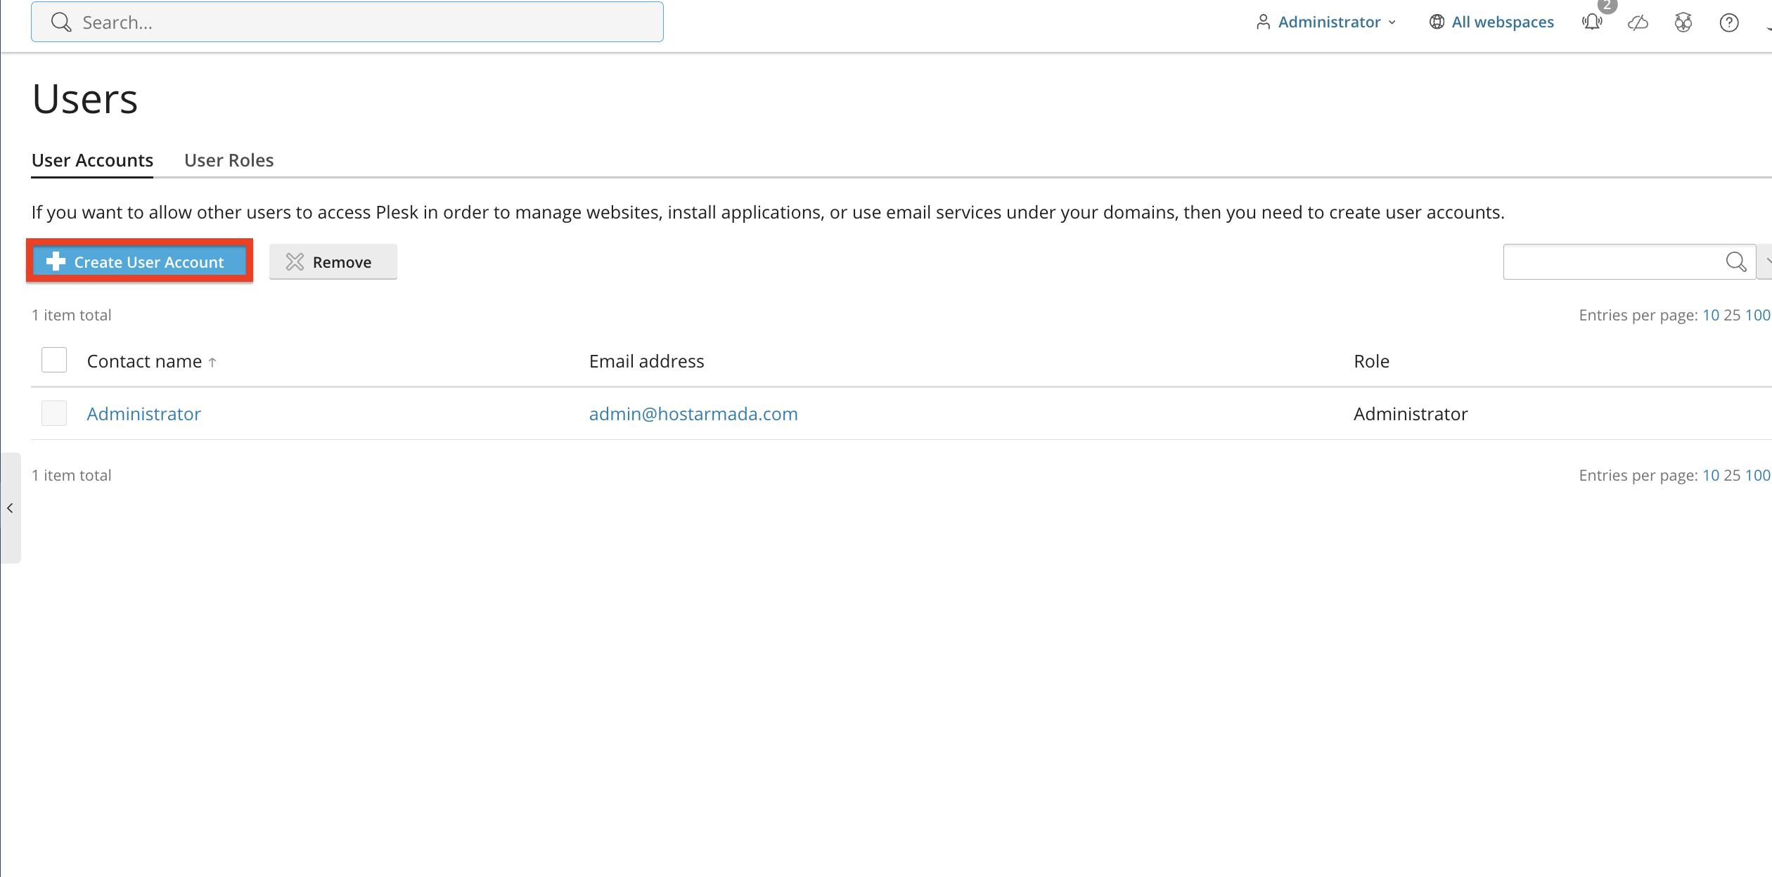Click the Email address column header

(x=646, y=361)
